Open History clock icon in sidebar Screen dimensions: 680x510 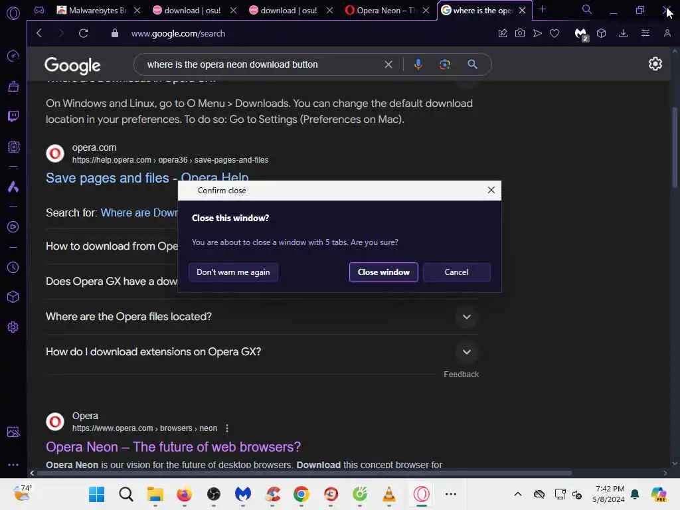tap(13, 267)
